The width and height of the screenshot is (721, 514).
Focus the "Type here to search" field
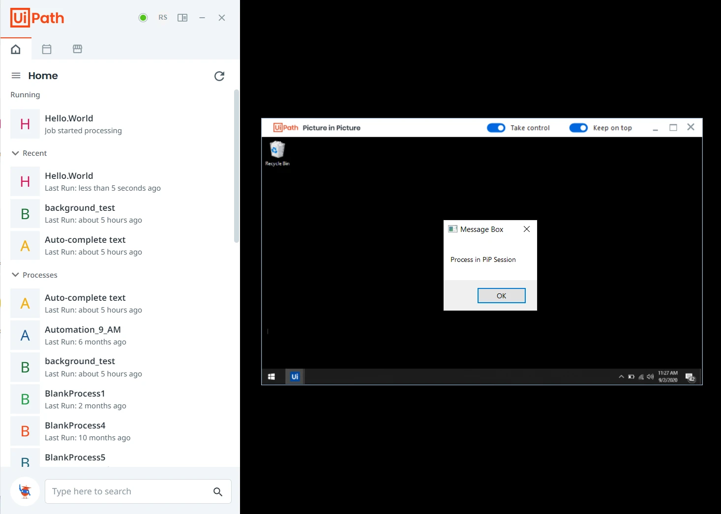(138, 491)
